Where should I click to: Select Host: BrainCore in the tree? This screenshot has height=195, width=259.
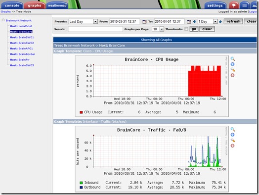coord(21,32)
